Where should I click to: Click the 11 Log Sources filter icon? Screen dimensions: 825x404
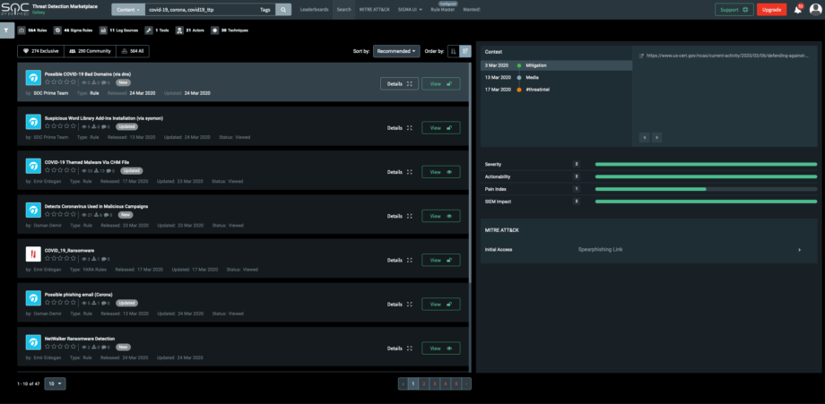tap(104, 30)
